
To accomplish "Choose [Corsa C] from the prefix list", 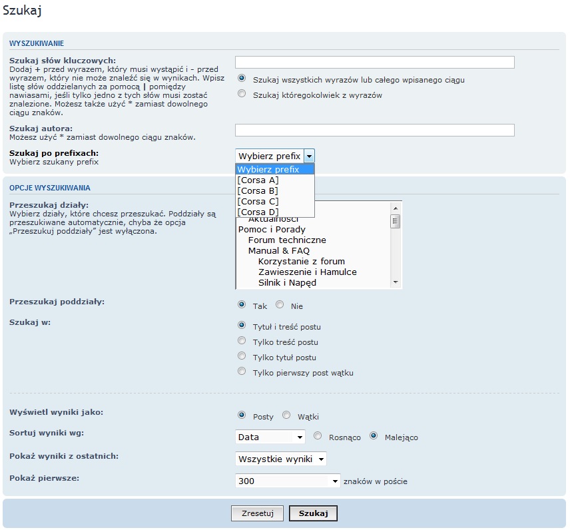I will (x=258, y=202).
